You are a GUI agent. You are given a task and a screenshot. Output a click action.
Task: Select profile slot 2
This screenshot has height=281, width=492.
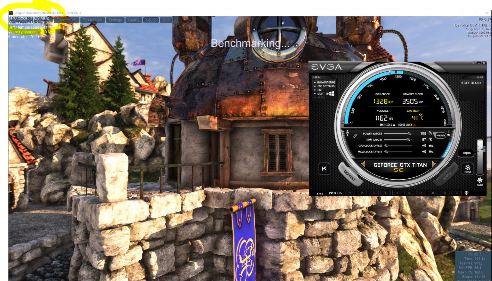(362, 193)
